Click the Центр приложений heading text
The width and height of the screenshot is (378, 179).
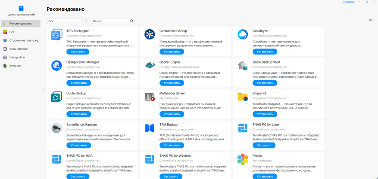(21, 15)
